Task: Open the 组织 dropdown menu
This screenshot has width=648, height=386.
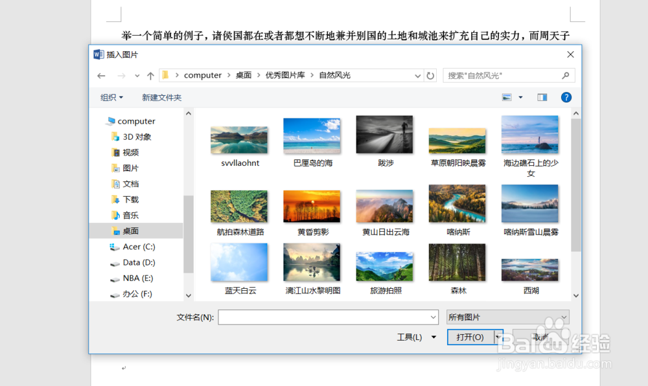Action: pyautogui.click(x=111, y=97)
